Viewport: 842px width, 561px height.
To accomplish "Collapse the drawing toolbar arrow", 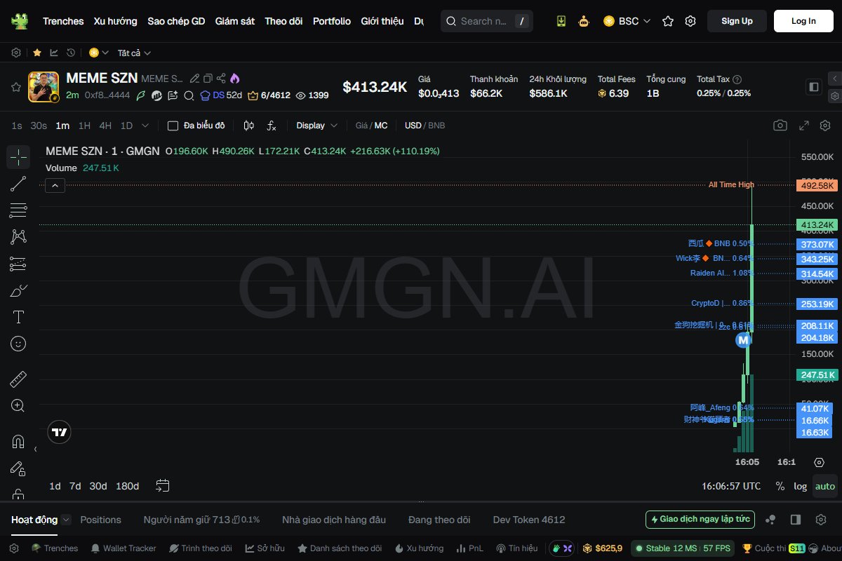I will 35,449.
